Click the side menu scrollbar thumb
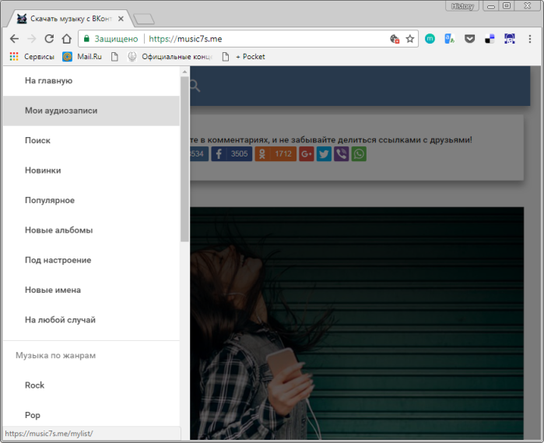Viewport: 544px width, 443px height. coord(184,159)
